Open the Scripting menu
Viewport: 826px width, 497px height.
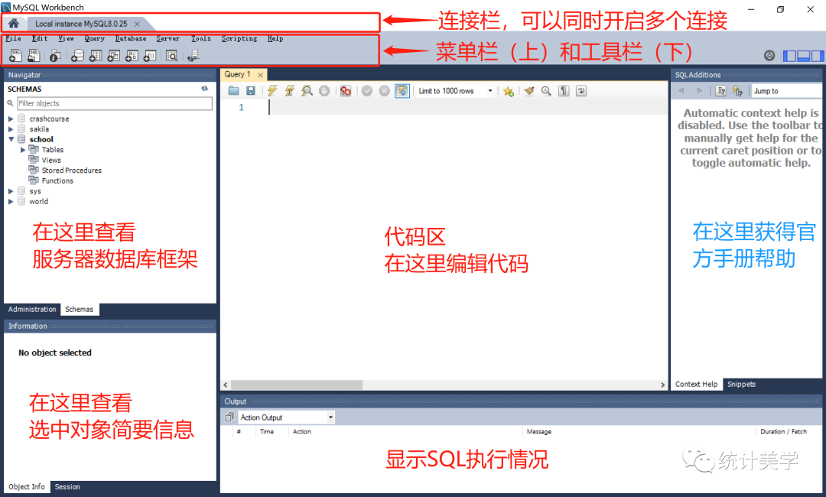pyautogui.click(x=239, y=38)
